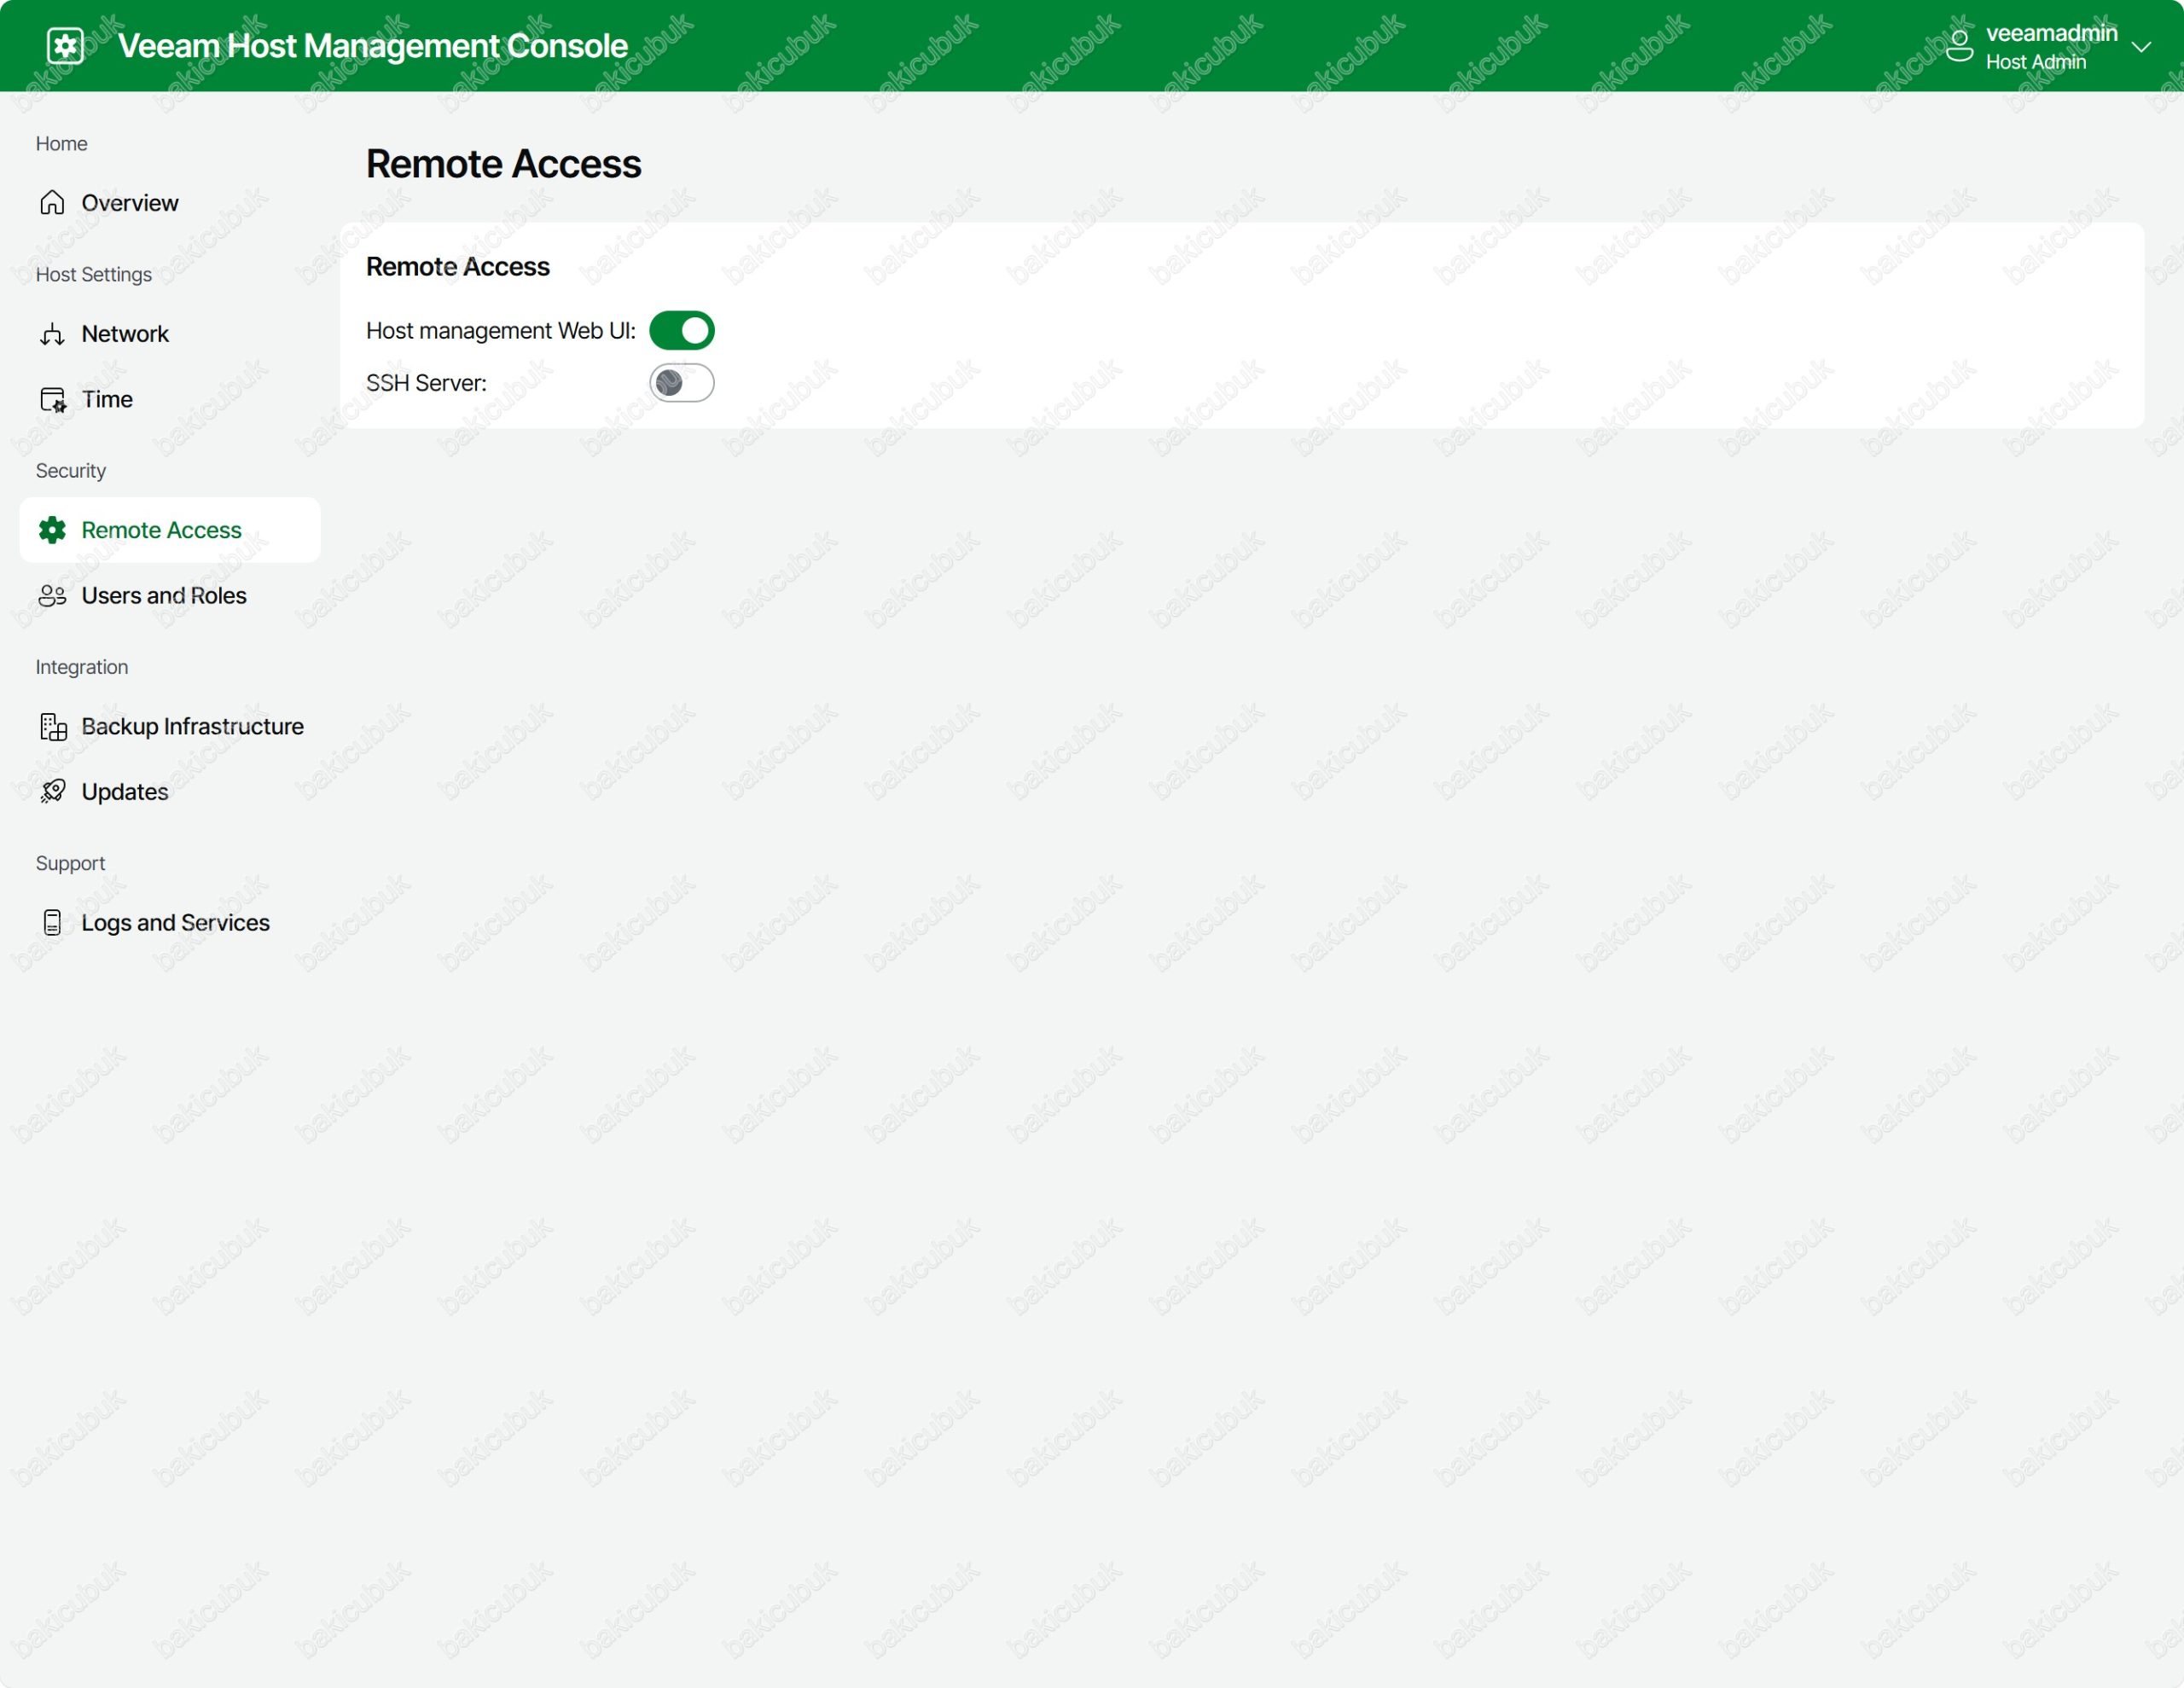The image size is (2184, 1688).
Task: Open the Backup Infrastructure section
Action: 192,727
